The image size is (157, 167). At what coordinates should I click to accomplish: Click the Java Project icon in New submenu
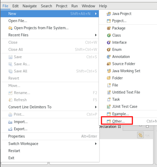pos(109,14)
